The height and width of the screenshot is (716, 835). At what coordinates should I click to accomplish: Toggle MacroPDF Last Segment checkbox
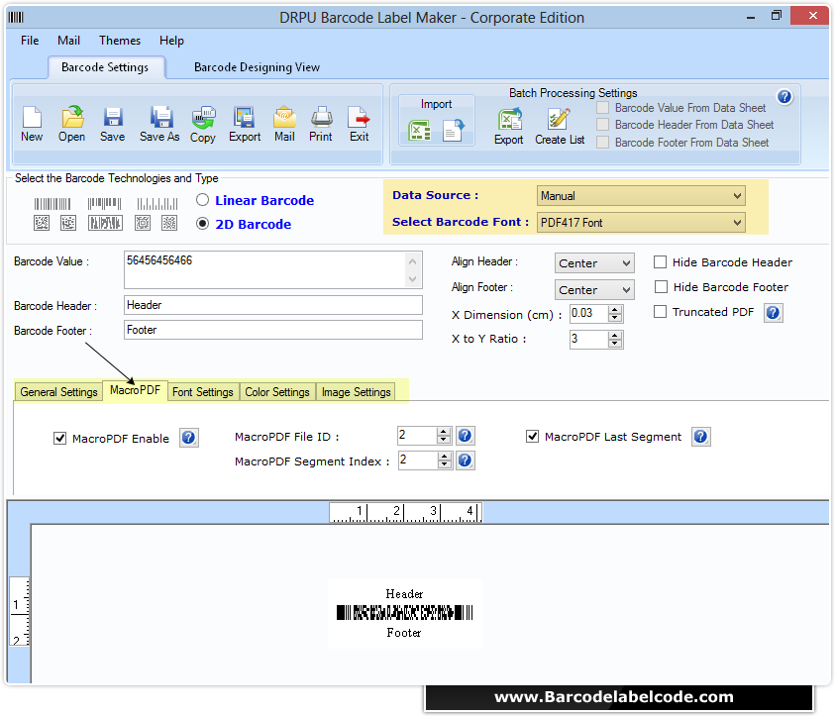[x=532, y=437]
